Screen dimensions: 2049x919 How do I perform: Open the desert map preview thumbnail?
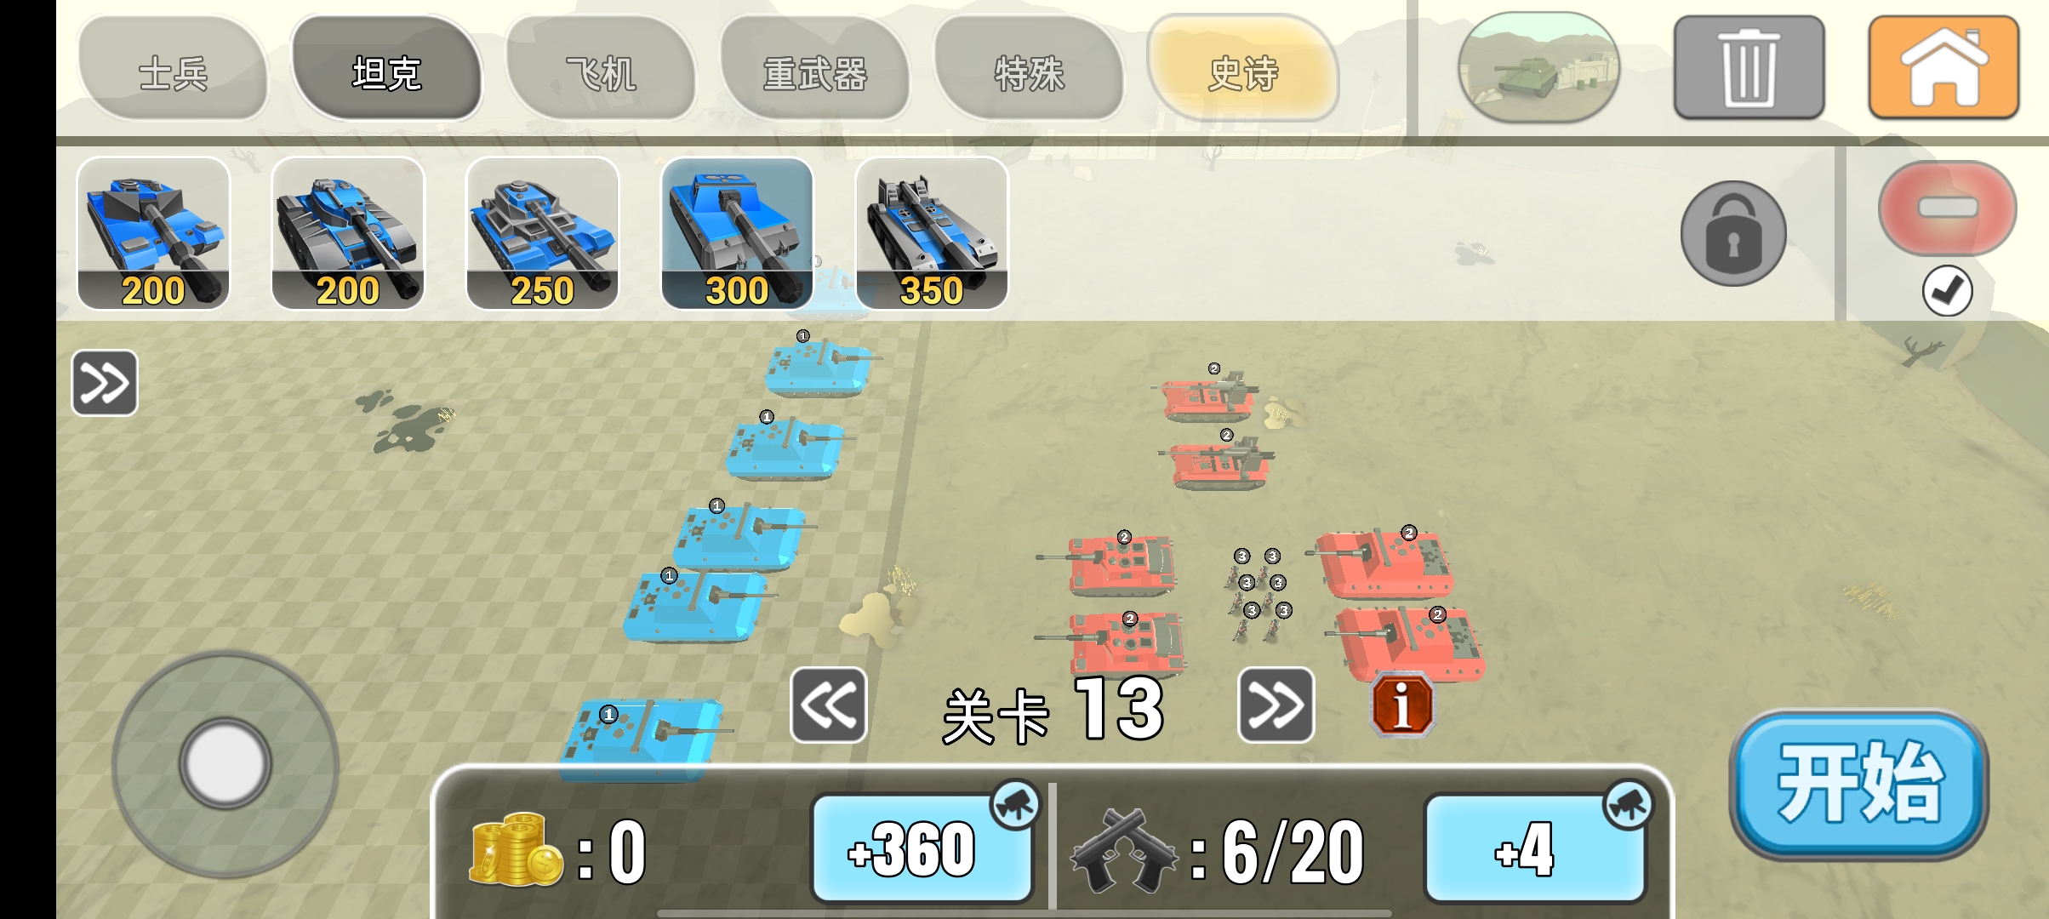[1538, 67]
